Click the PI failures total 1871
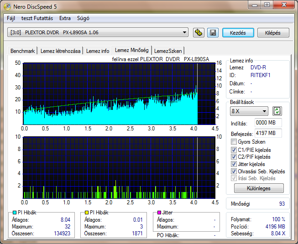The width and height of the screenshot is (298, 244). coord(137,234)
